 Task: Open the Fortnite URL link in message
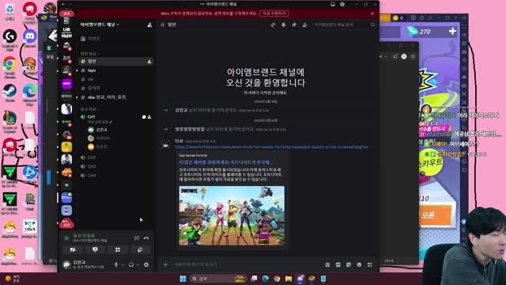pos(271,147)
